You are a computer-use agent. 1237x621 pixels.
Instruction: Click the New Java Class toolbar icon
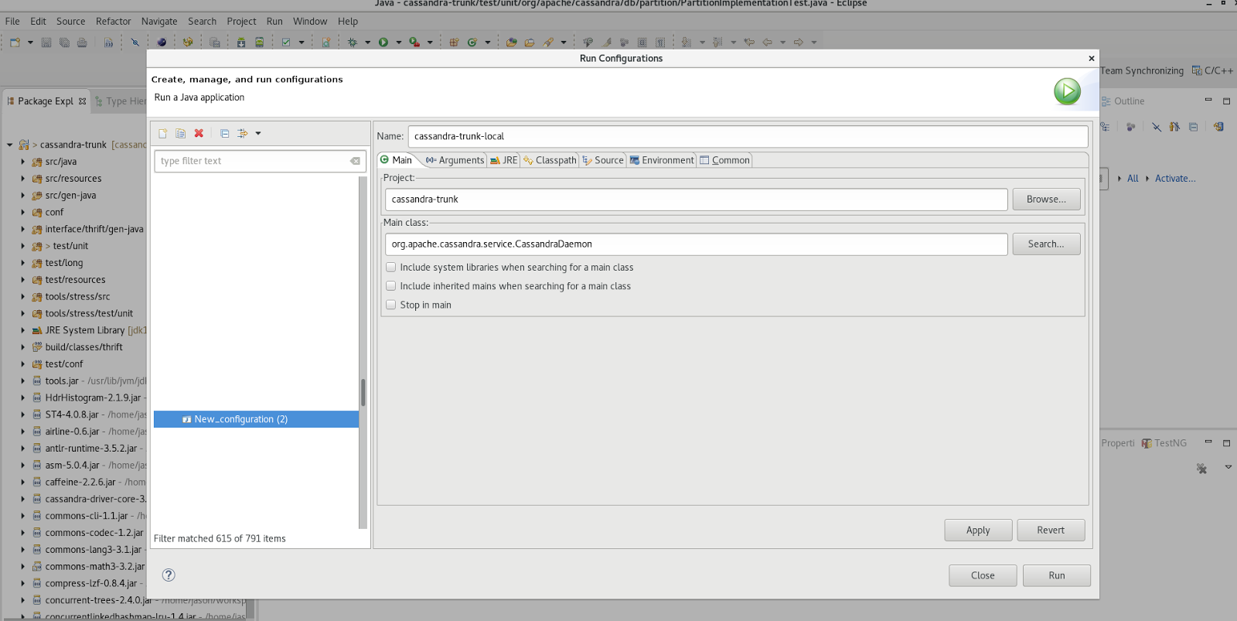pos(472,43)
